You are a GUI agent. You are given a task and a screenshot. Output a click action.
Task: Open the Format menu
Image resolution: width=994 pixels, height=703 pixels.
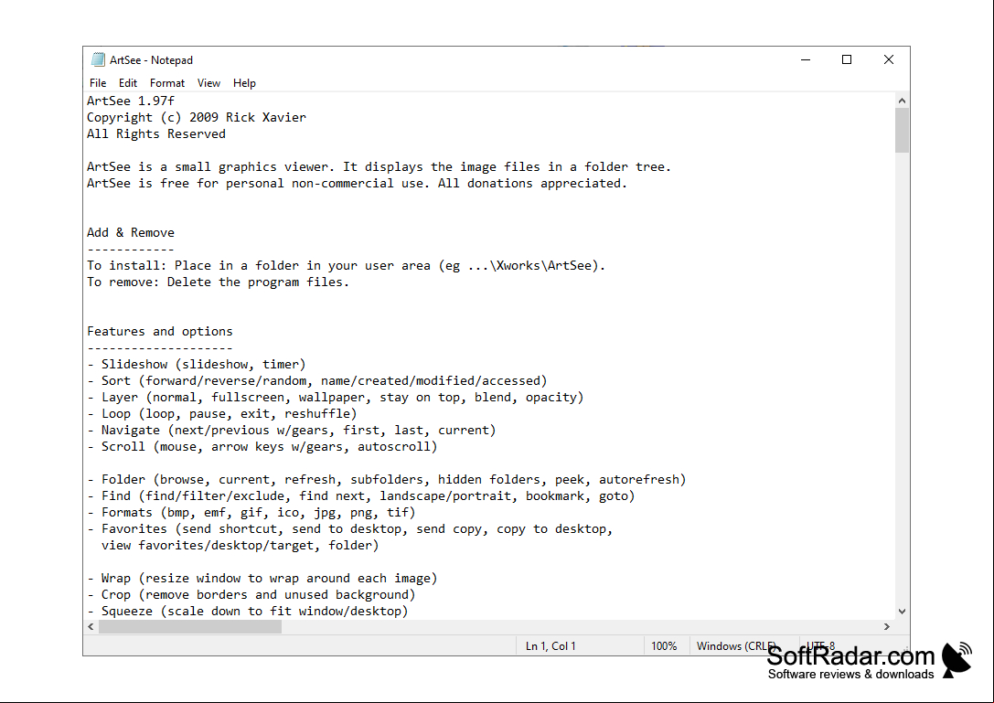167,83
